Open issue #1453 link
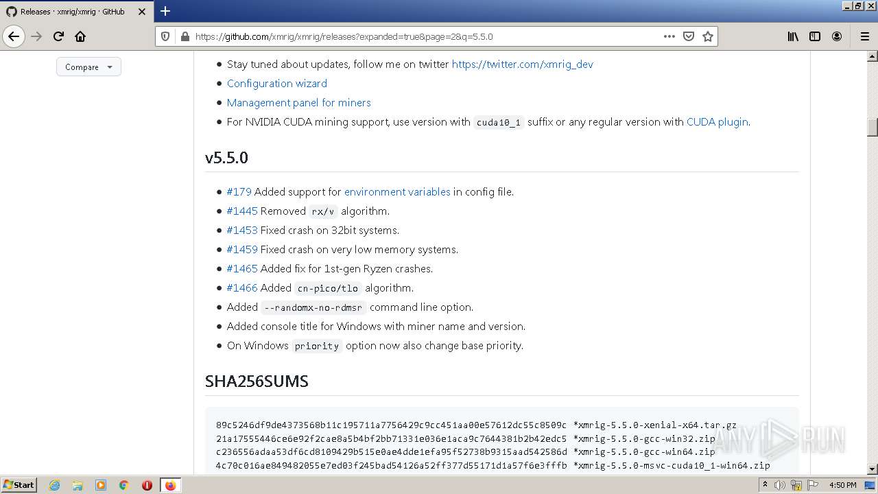878x494 pixels. [x=241, y=230]
